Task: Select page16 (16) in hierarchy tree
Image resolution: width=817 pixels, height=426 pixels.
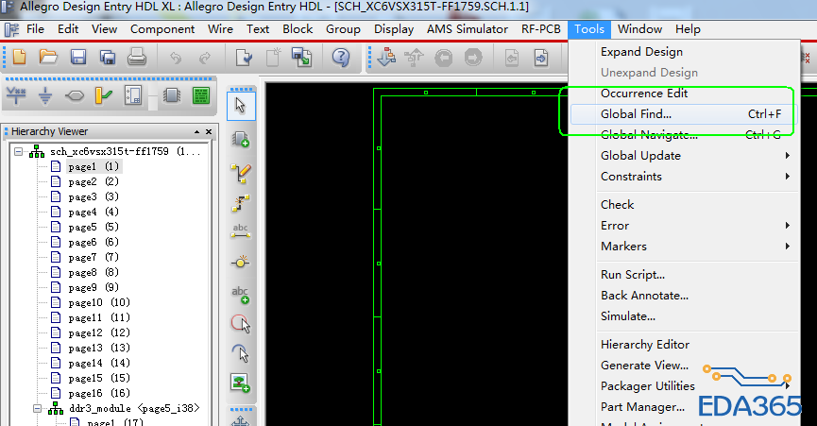Action: point(99,393)
